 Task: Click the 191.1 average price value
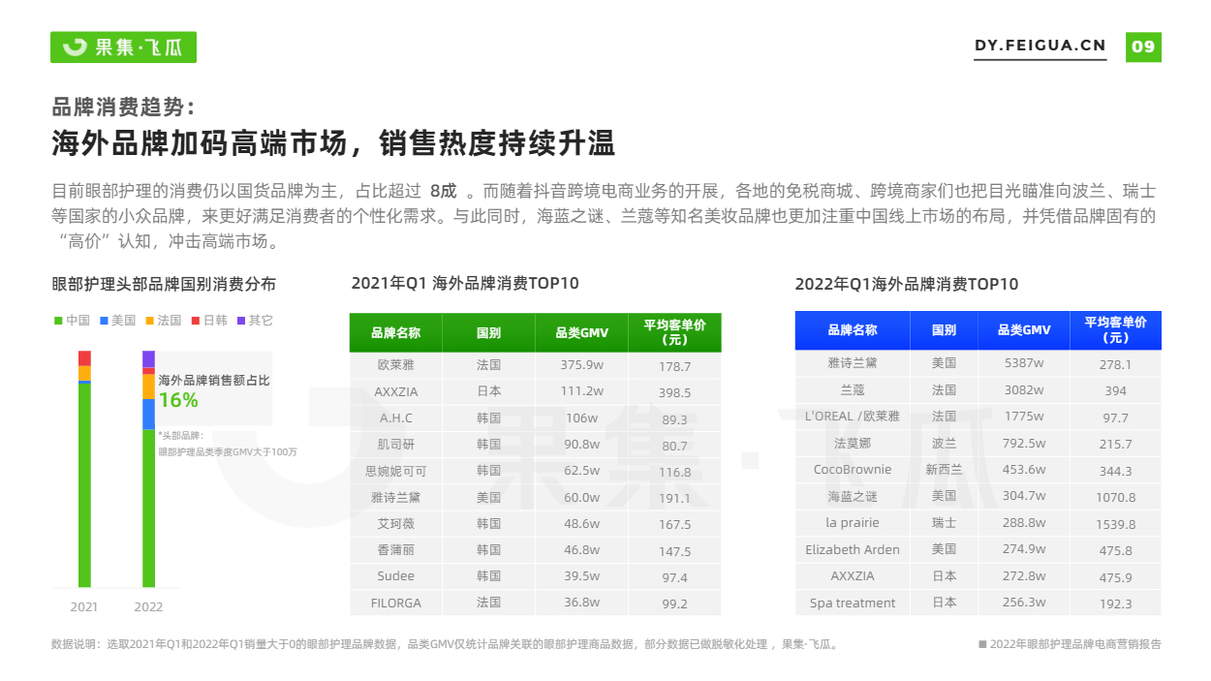click(x=674, y=498)
